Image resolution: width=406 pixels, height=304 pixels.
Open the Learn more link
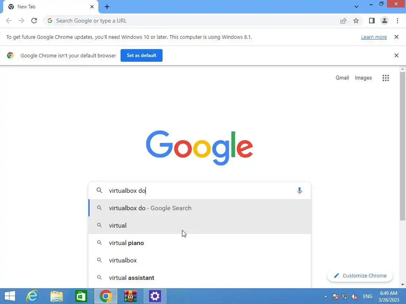coord(374,37)
